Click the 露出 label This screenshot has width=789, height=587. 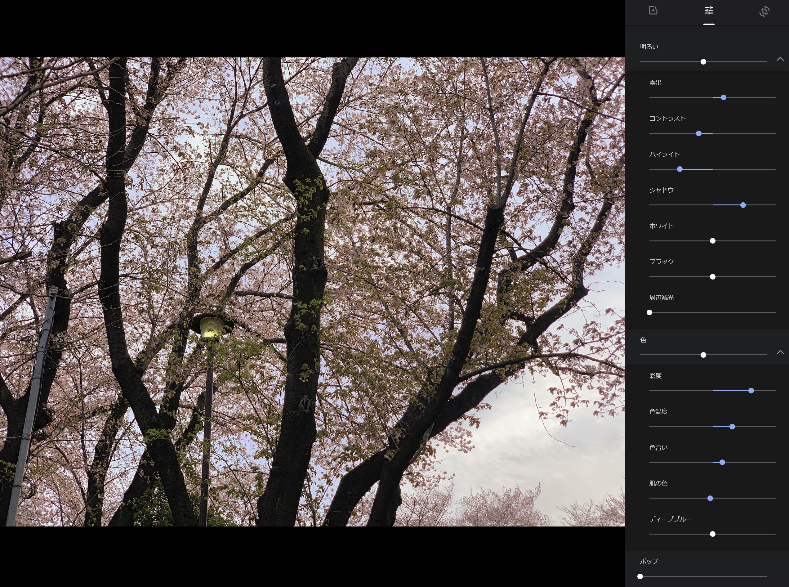point(655,83)
